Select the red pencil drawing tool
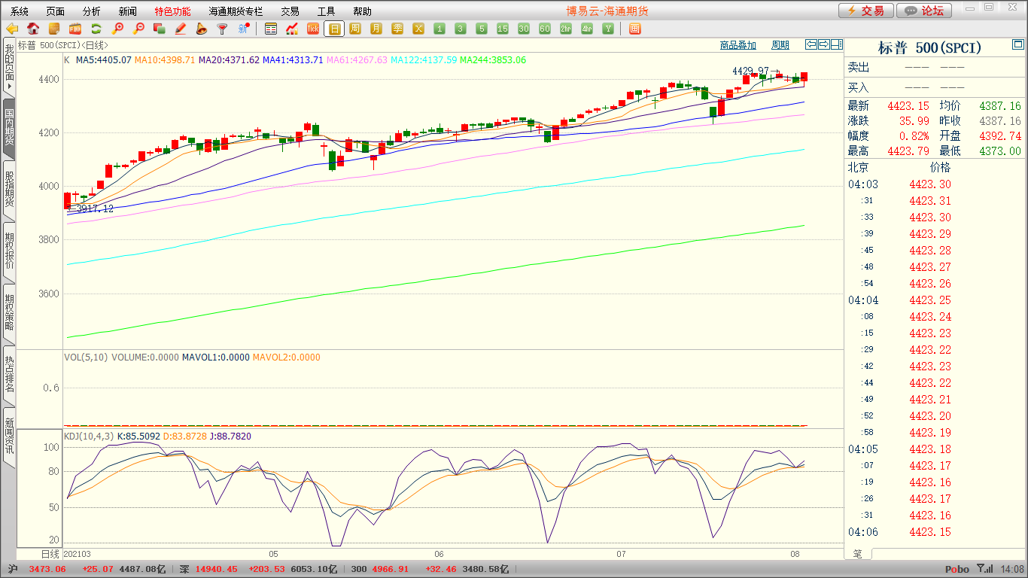Viewport: 1028px width, 578px height. [181, 29]
